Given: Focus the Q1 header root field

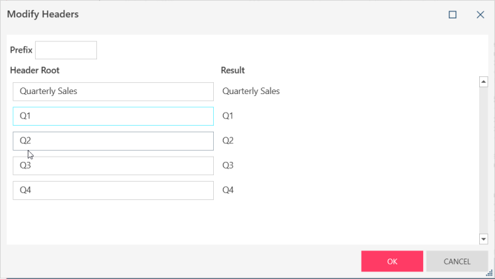Looking at the screenshot, I should pyautogui.click(x=113, y=116).
